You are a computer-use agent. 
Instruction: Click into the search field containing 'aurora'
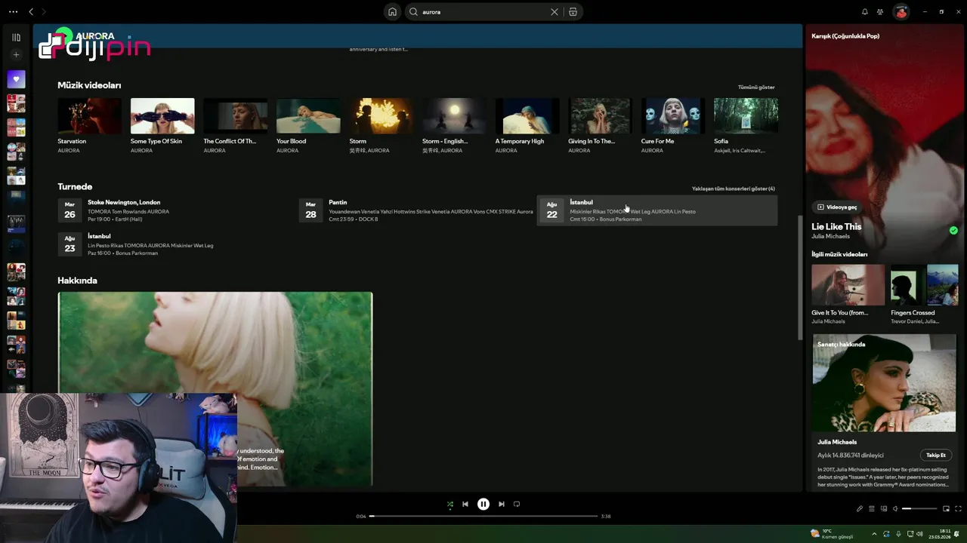pos(483,12)
